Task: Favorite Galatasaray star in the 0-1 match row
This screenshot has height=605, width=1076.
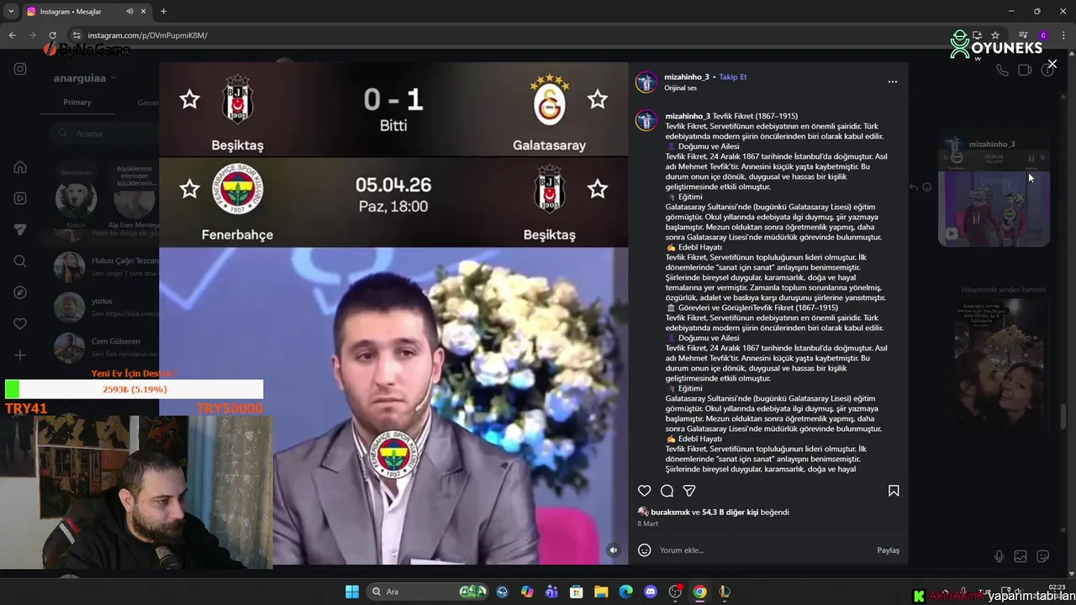Action: point(598,100)
